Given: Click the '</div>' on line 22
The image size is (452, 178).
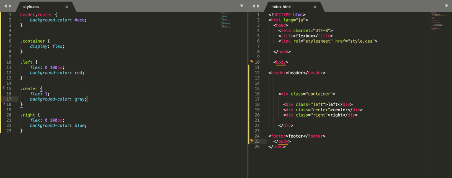Looking at the screenshot, I should [x=286, y=125].
